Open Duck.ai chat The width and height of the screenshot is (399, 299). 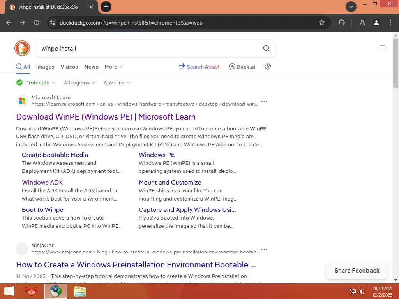[x=242, y=67]
